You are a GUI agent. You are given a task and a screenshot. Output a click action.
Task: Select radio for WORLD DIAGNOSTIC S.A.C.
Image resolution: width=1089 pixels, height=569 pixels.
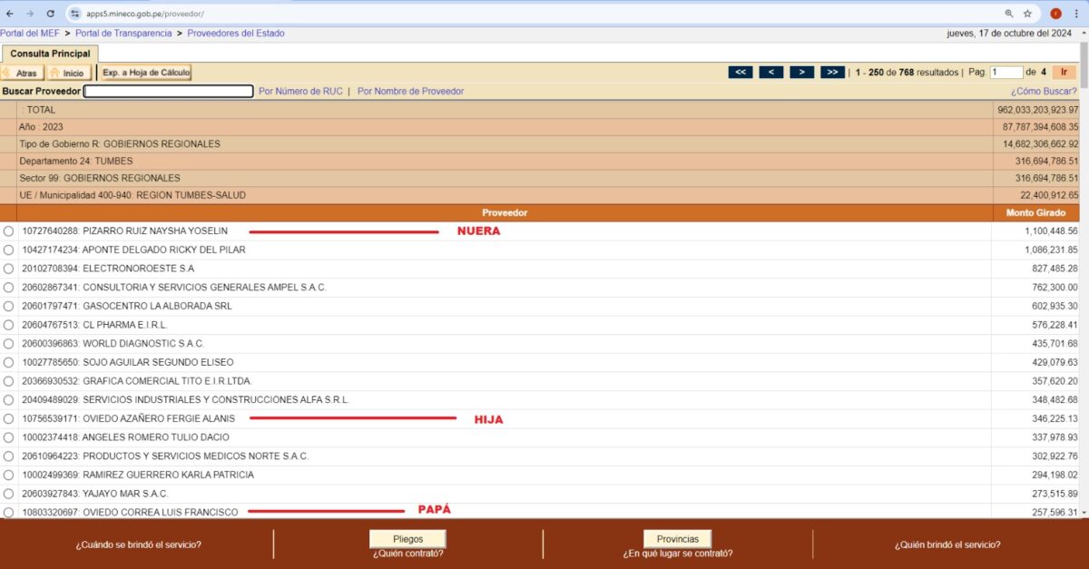click(8, 344)
